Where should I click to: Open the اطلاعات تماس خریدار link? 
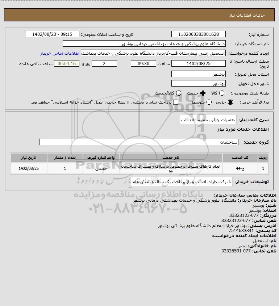coord(60,53)
